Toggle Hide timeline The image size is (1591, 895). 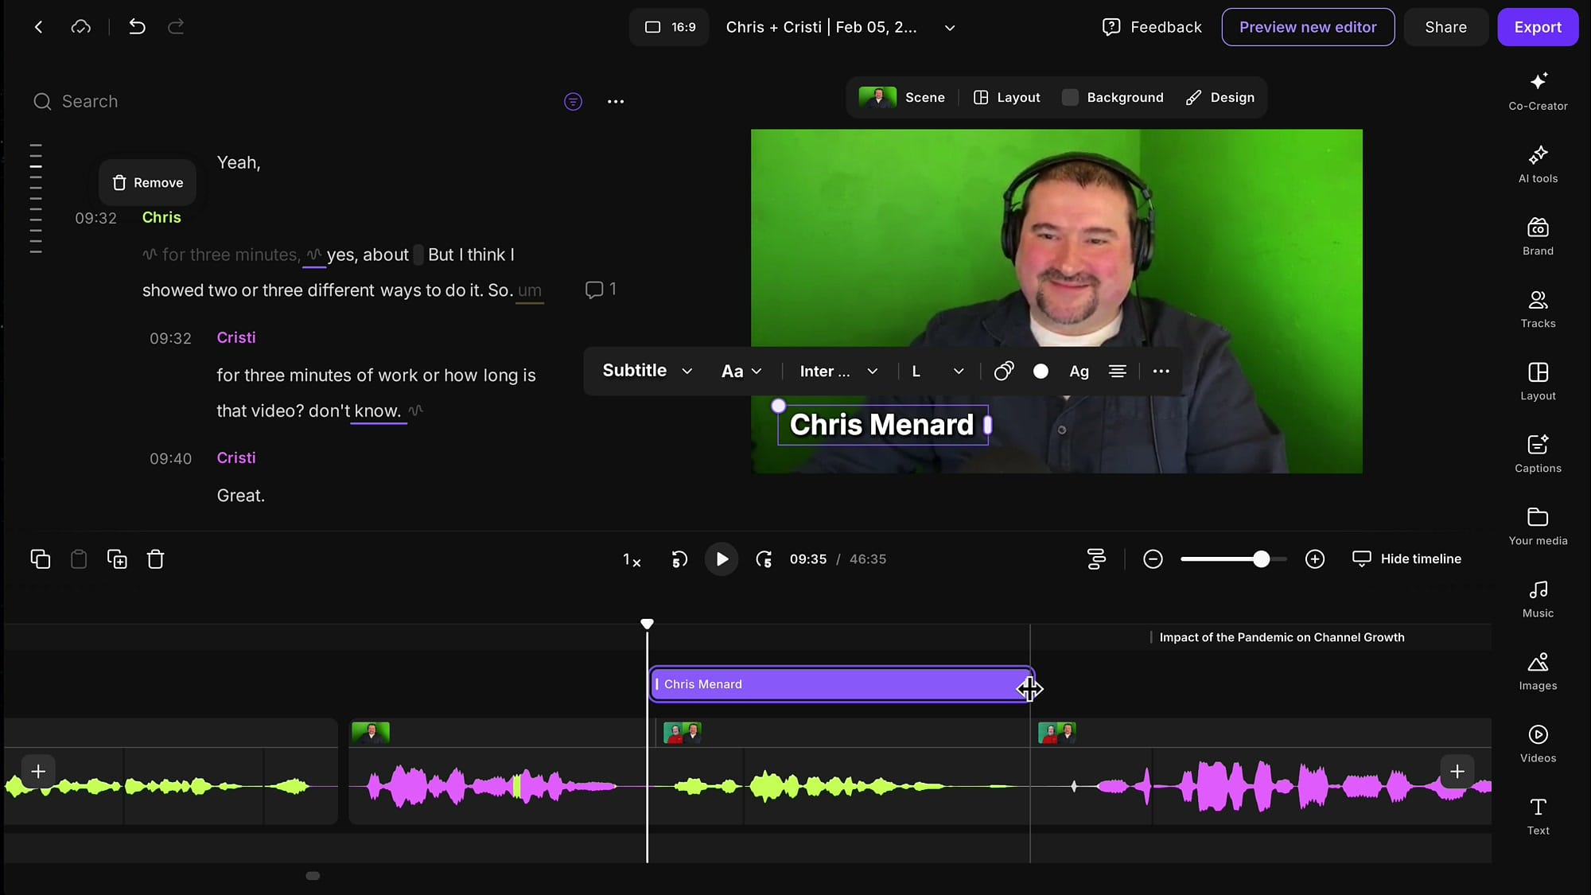(x=1407, y=558)
